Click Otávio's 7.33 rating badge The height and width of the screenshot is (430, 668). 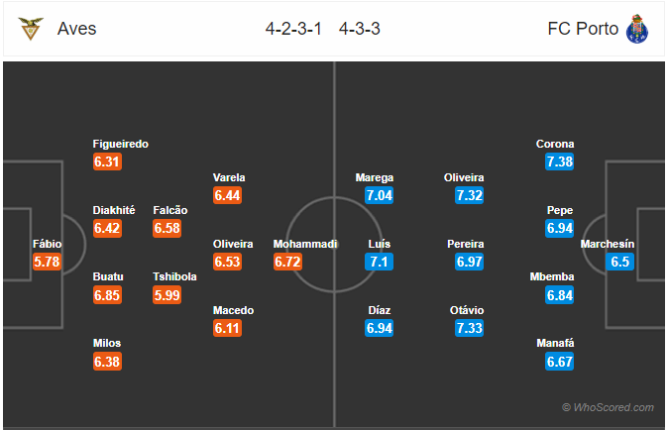469,328
